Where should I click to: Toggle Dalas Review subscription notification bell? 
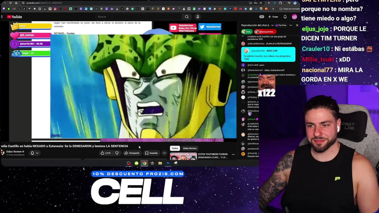32,153
